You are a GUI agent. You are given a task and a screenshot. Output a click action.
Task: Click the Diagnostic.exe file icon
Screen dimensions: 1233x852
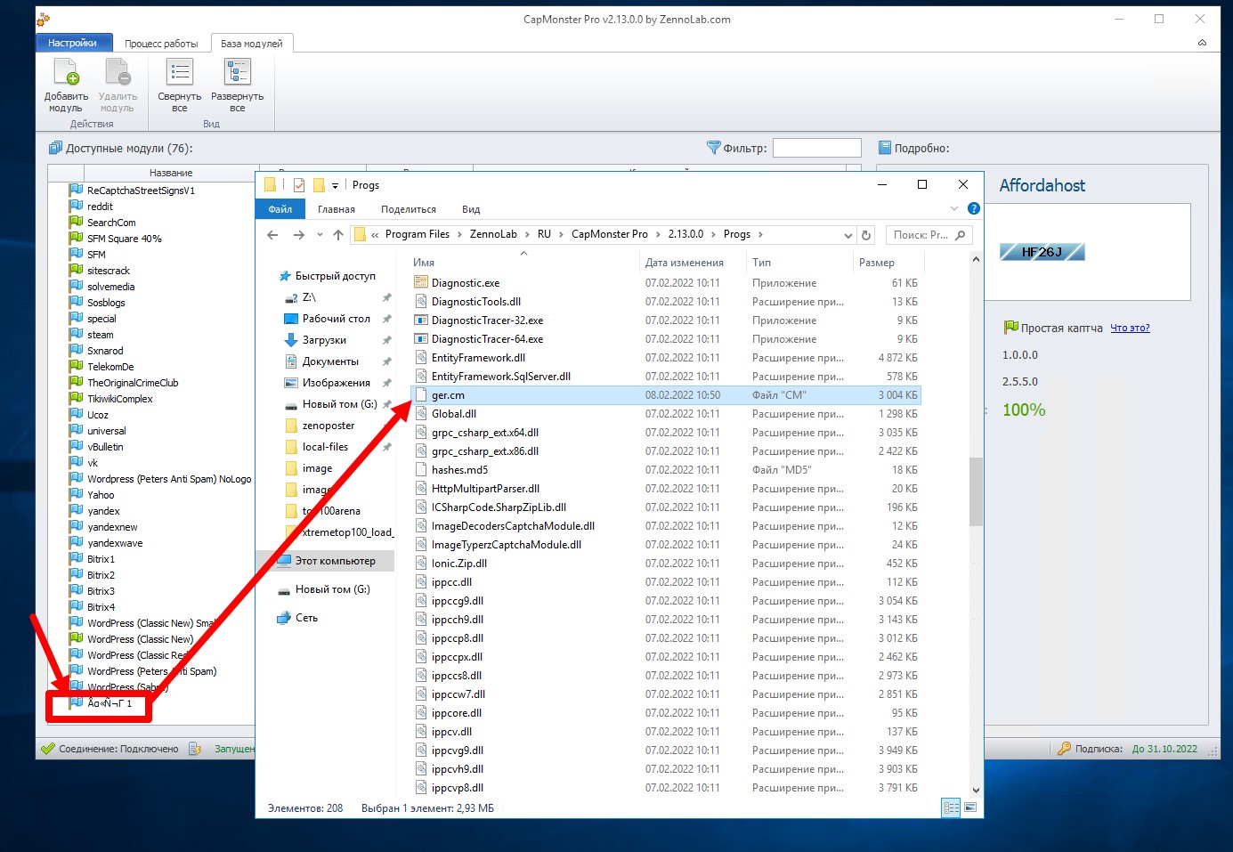421,282
